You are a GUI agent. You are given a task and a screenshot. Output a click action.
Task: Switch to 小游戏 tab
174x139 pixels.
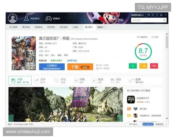point(75,27)
